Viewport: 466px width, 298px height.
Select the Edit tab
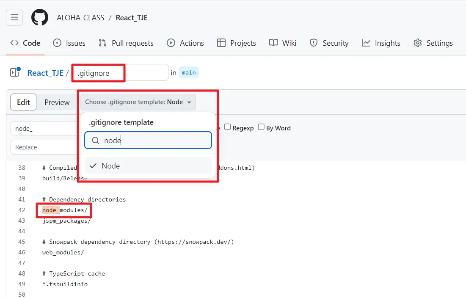coord(23,102)
